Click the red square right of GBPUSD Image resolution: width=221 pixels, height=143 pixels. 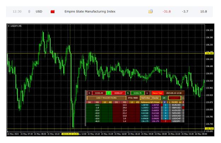point(183,108)
